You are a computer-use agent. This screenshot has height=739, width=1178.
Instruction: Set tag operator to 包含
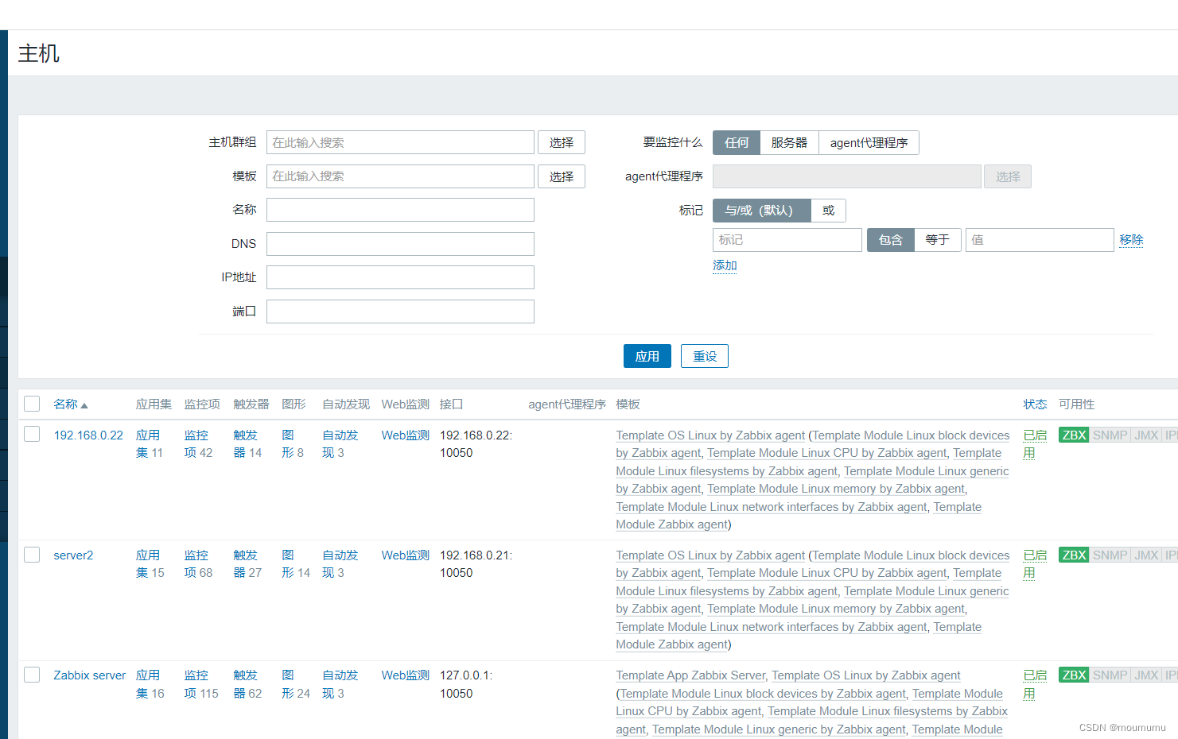coord(890,239)
